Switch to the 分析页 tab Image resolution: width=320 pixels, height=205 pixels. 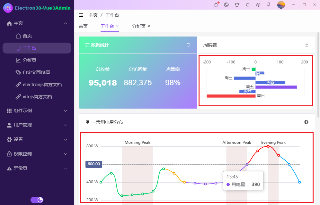pyautogui.click(x=138, y=26)
